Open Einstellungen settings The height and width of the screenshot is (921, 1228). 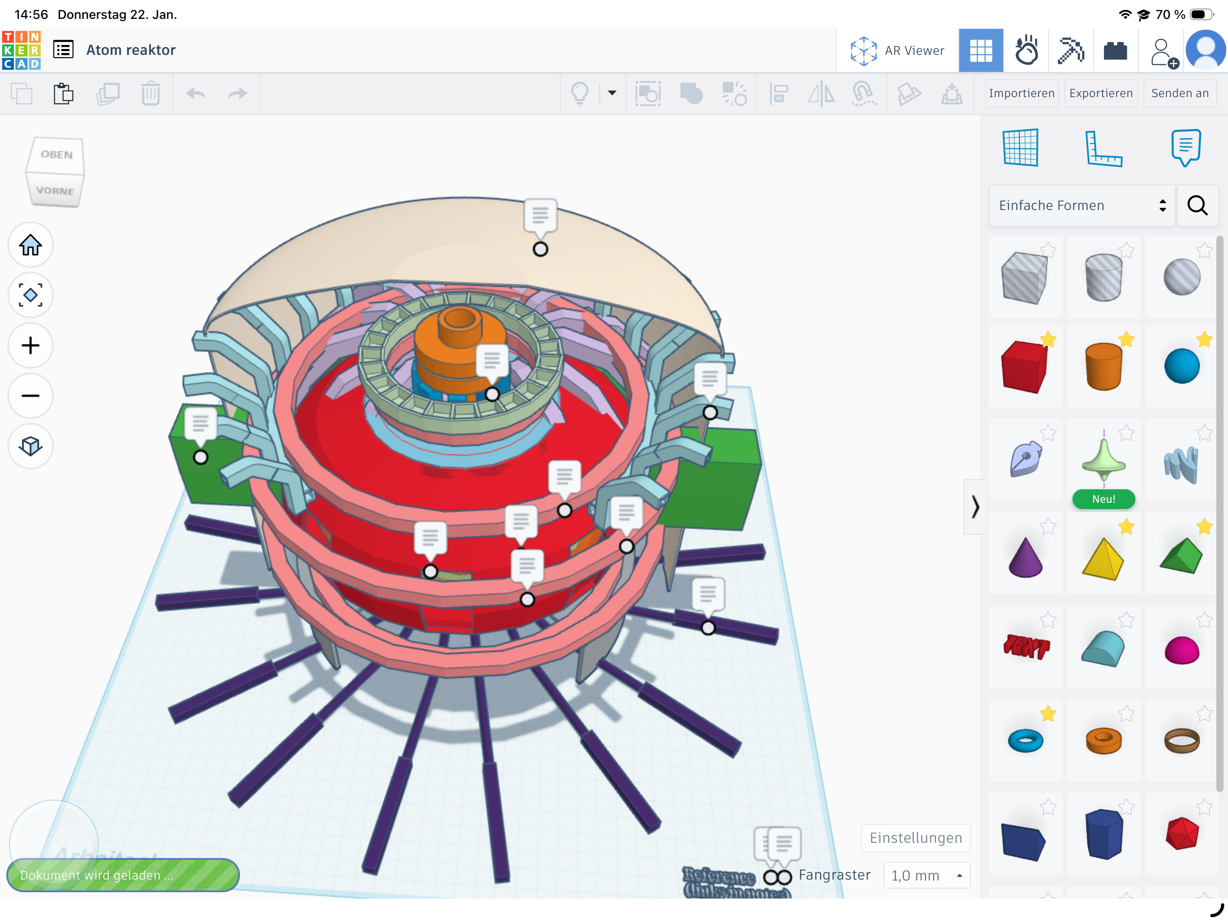[916, 838]
